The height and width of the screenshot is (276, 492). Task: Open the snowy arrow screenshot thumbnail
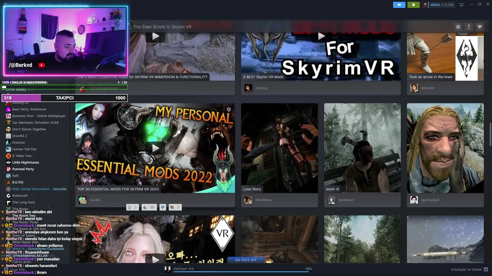click(445, 239)
